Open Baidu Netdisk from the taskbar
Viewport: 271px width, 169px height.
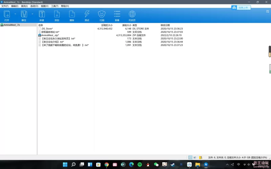[189, 165]
